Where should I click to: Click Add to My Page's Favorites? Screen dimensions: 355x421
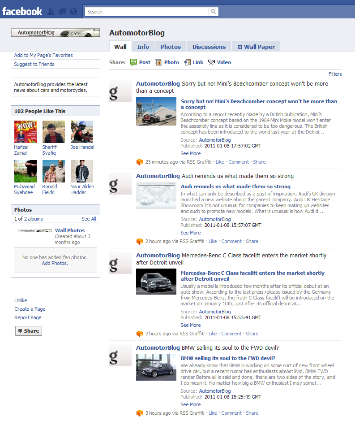(x=43, y=55)
